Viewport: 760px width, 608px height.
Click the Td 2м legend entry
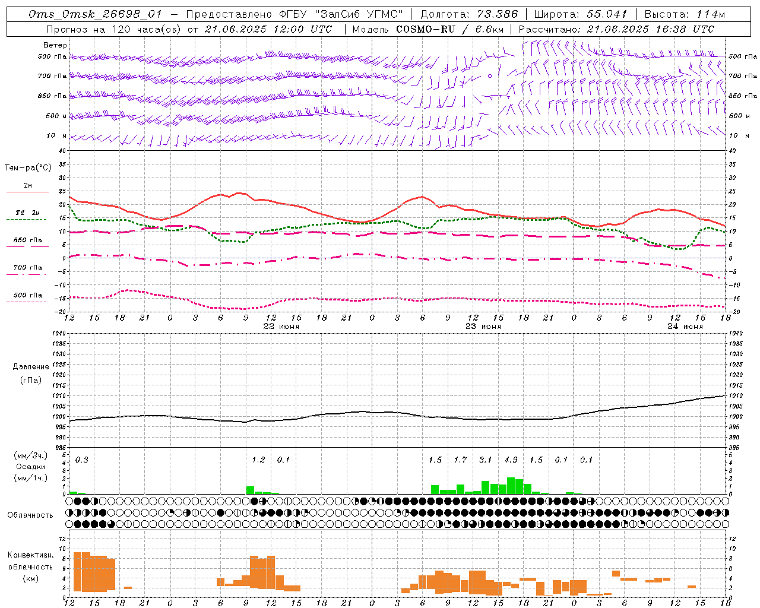28,213
